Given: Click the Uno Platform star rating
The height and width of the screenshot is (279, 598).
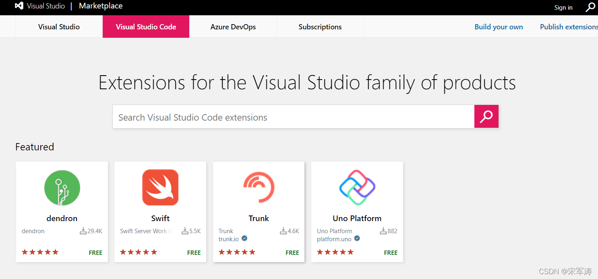Looking at the screenshot, I should 335,252.
